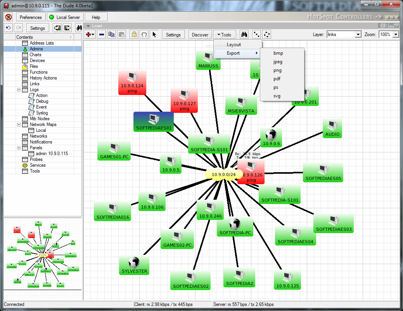Choose png from the Export submenu
The image size is (403, 311).
277,70
